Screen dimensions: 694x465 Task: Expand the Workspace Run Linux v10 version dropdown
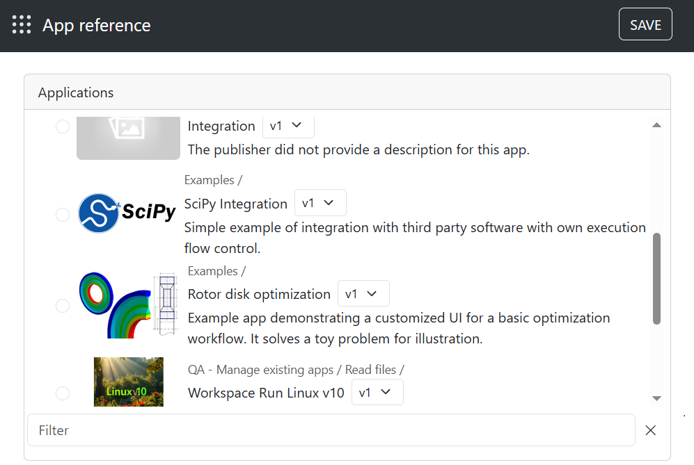(x=377, y=393)
